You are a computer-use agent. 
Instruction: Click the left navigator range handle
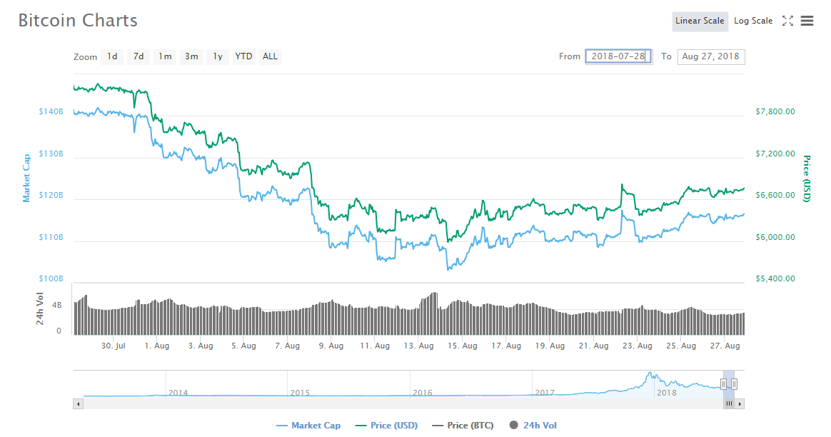point(723,384)
